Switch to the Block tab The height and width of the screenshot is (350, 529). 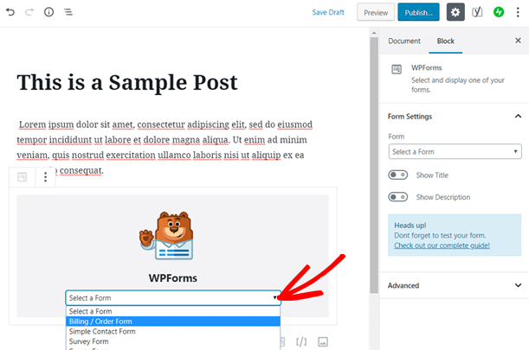point(446,41)
